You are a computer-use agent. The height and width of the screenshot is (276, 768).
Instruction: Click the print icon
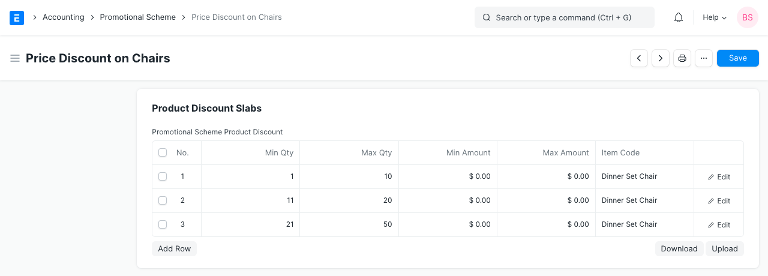pyautogui.click(x=682, y=58)
